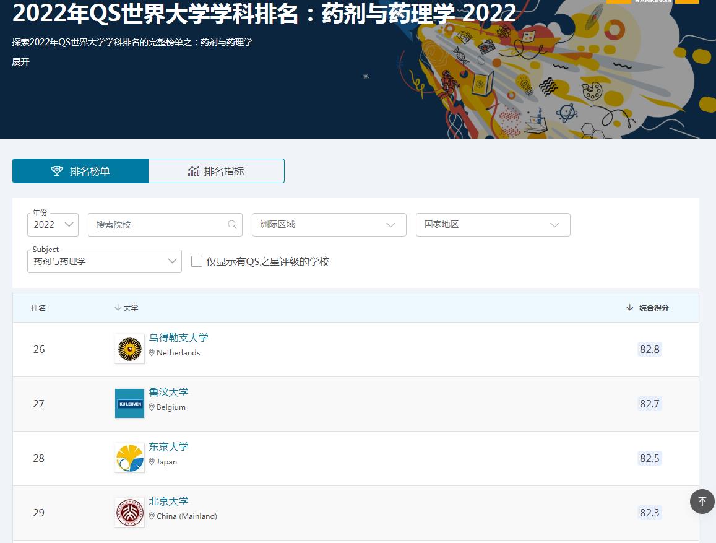Click the University of Tokyo logo
This screenshot has width=716, height=543.
(129, 458)
